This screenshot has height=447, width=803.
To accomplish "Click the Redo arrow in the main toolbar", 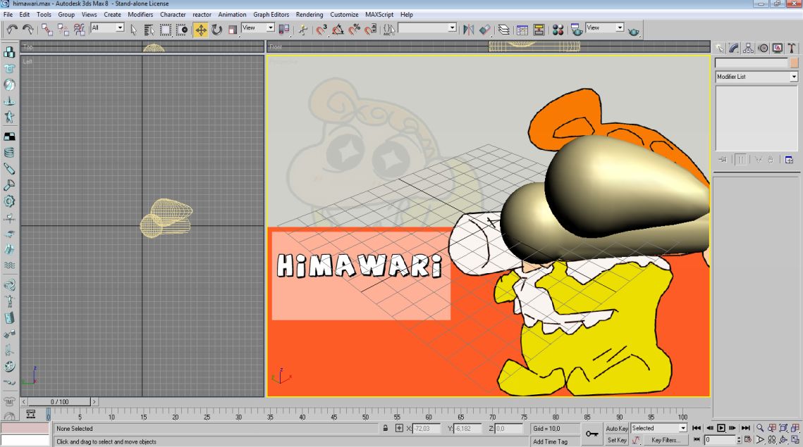I will pyautogui.click(x=28, y=30).
